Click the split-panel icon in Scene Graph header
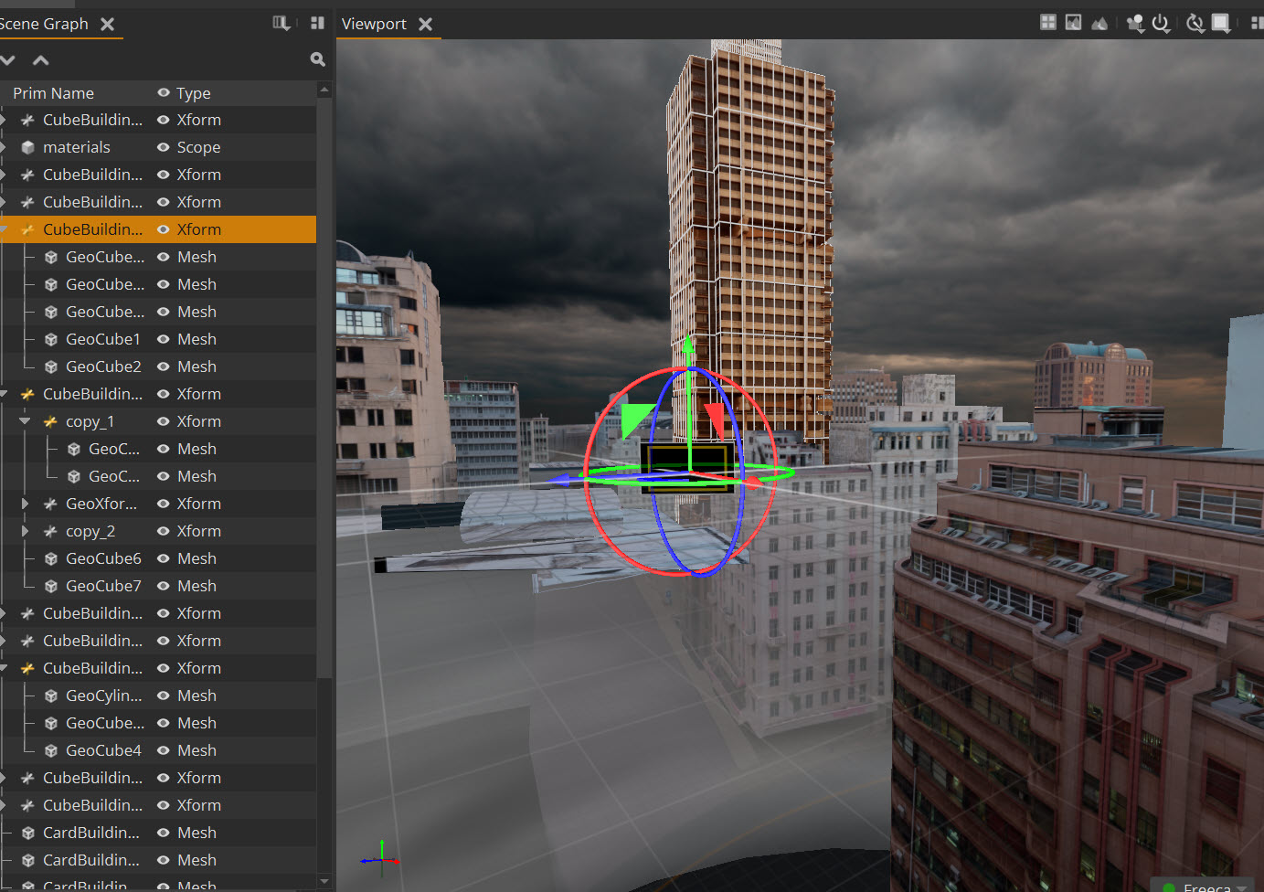 click(x=316, y=22)
